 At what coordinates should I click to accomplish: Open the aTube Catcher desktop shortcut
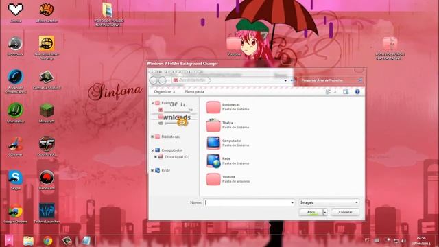point(47,12)
